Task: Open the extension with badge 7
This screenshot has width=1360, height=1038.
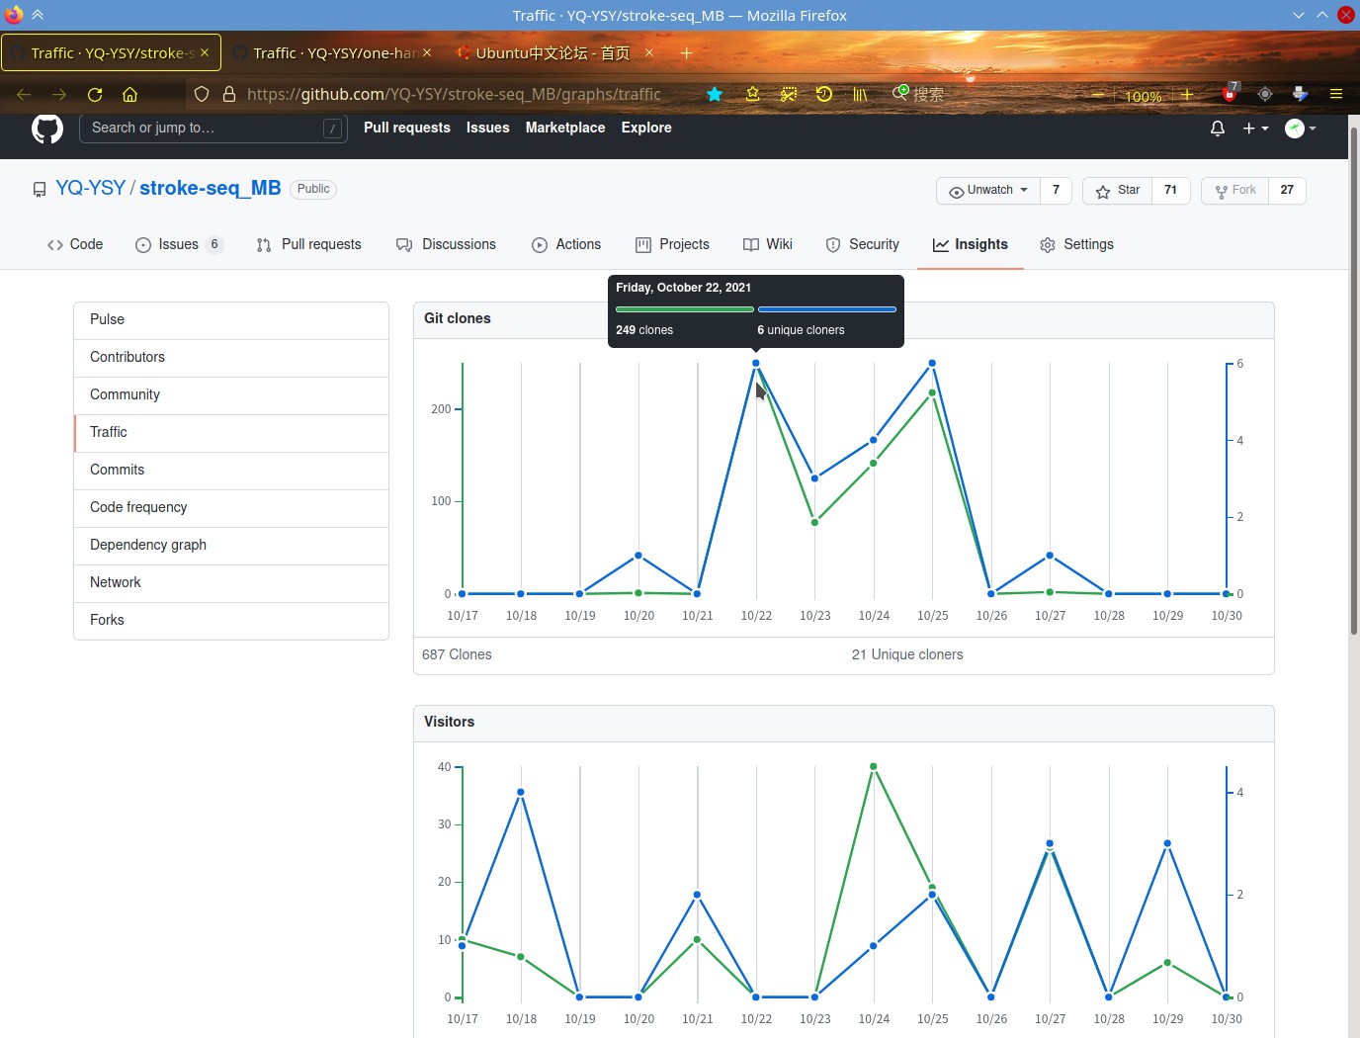Action: pyautogui.click(x=1230, y=94)
